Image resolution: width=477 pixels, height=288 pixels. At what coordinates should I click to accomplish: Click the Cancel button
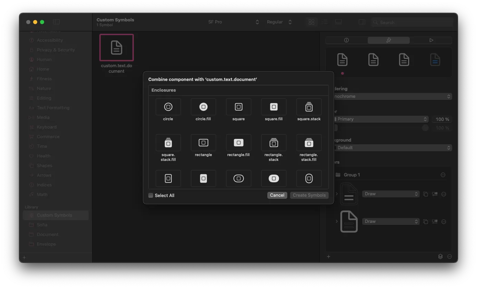[277, 195]
